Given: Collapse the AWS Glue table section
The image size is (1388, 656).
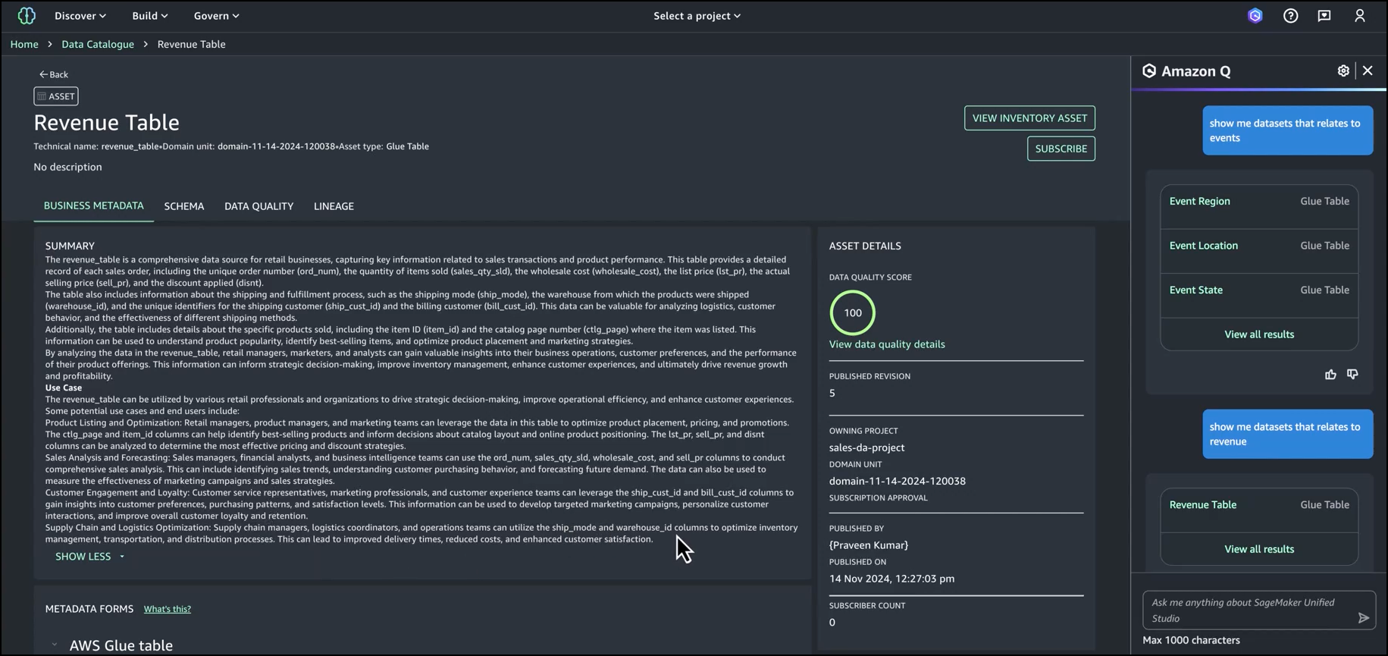Looking at the screenshot, I should [x=55, y=645].
